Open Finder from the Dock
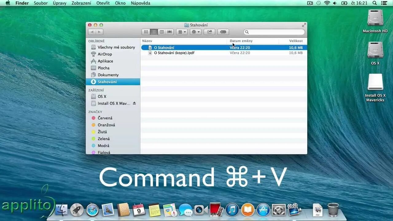The height and width of the screenshot is (221, 393). (x=61, y=210)
